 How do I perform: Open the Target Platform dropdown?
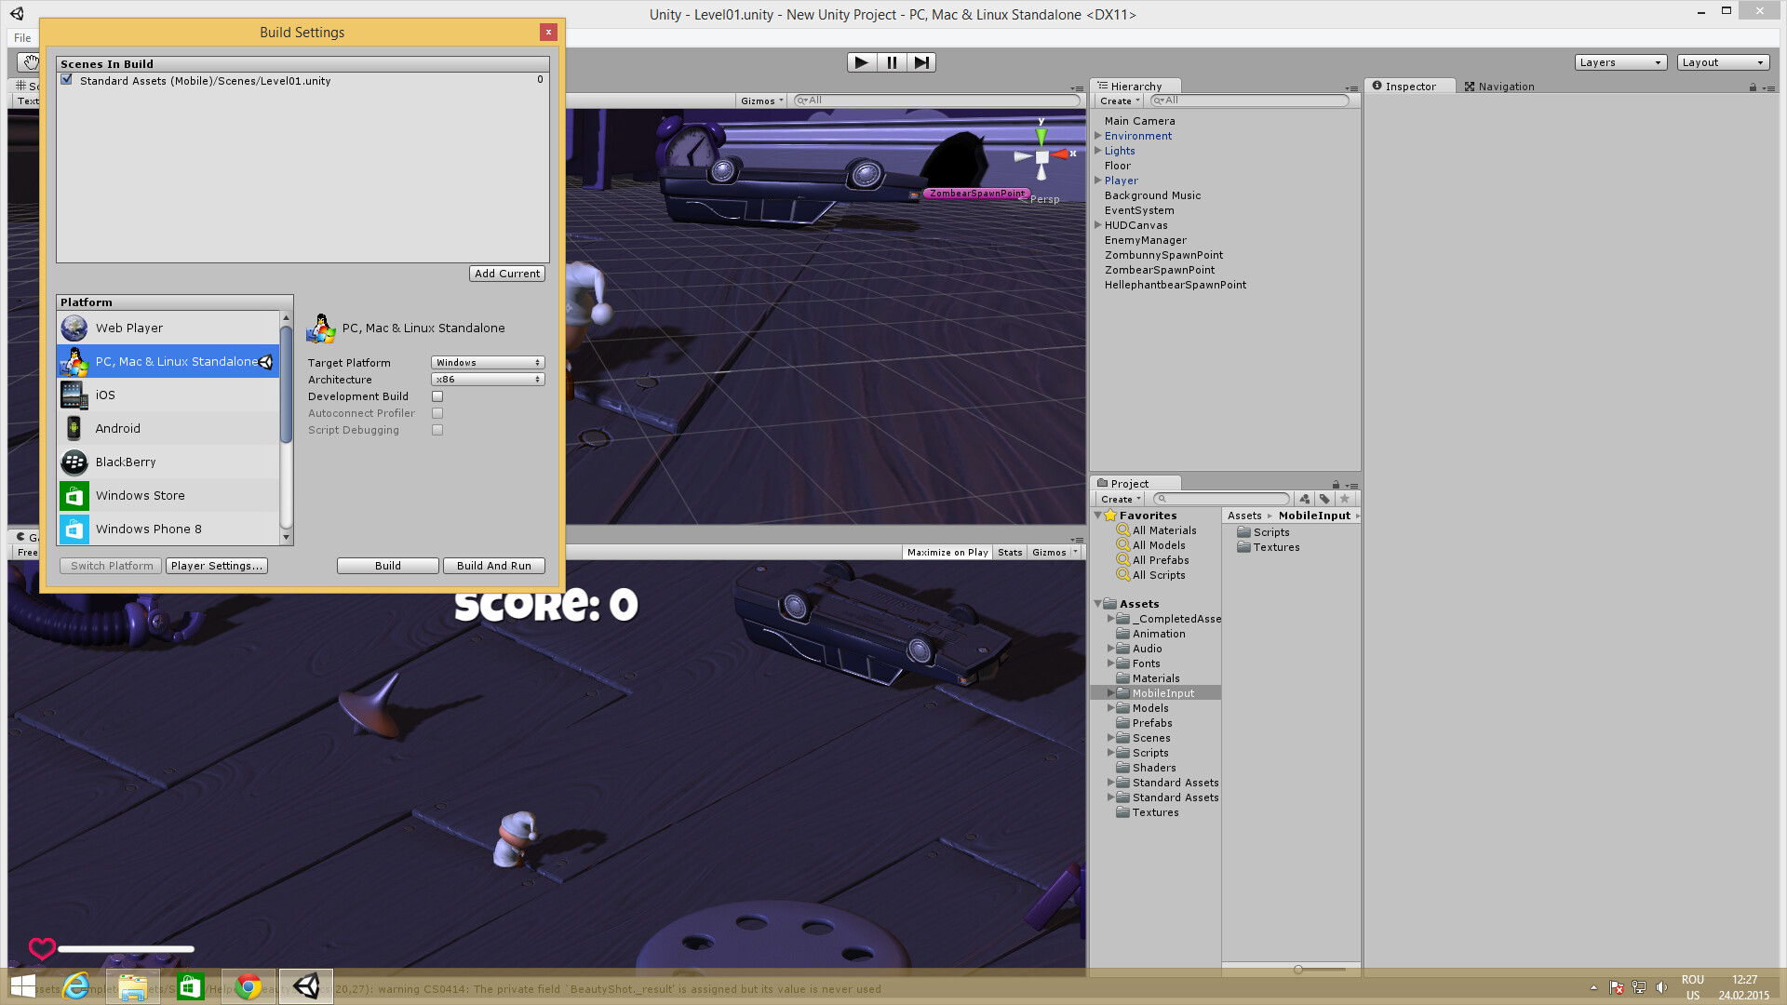(x=488, y=362)
